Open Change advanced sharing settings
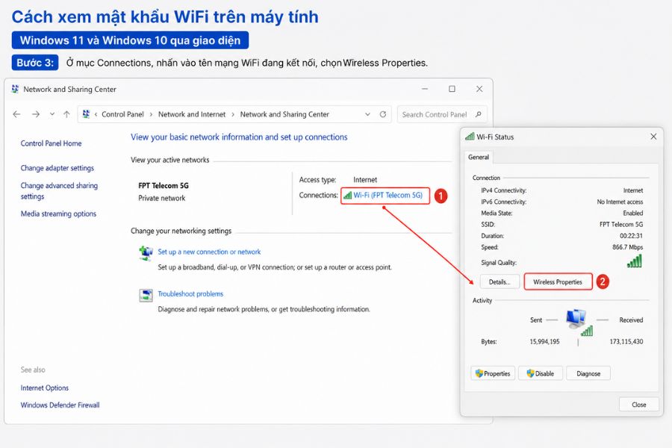The width and height of the screenshot is (672, 448). (59, 191)
